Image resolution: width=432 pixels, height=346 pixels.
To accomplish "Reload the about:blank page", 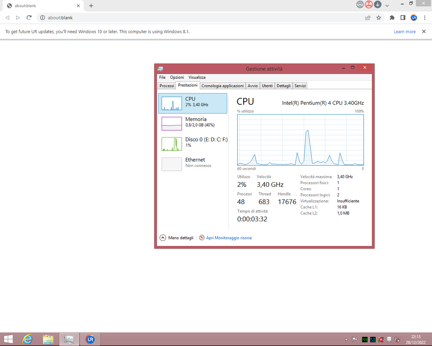I will (x=29, y=18).
